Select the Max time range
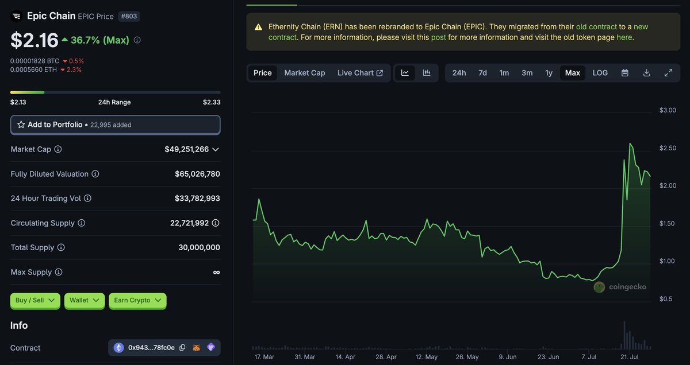This screenshot has width=690, height=365. tap(573, 73)
